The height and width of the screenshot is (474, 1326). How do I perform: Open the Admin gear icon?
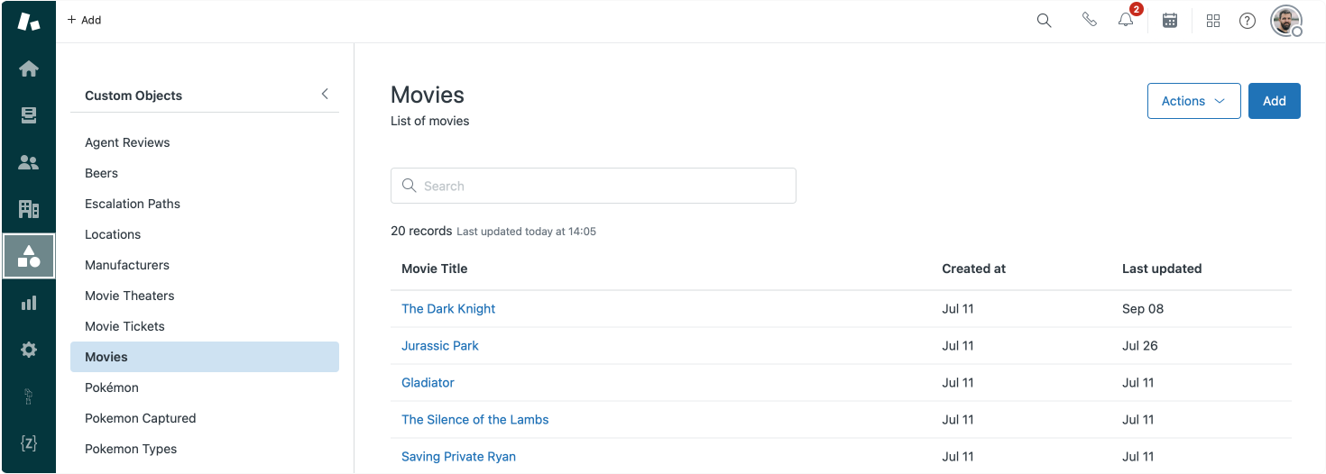pos(29,350)
